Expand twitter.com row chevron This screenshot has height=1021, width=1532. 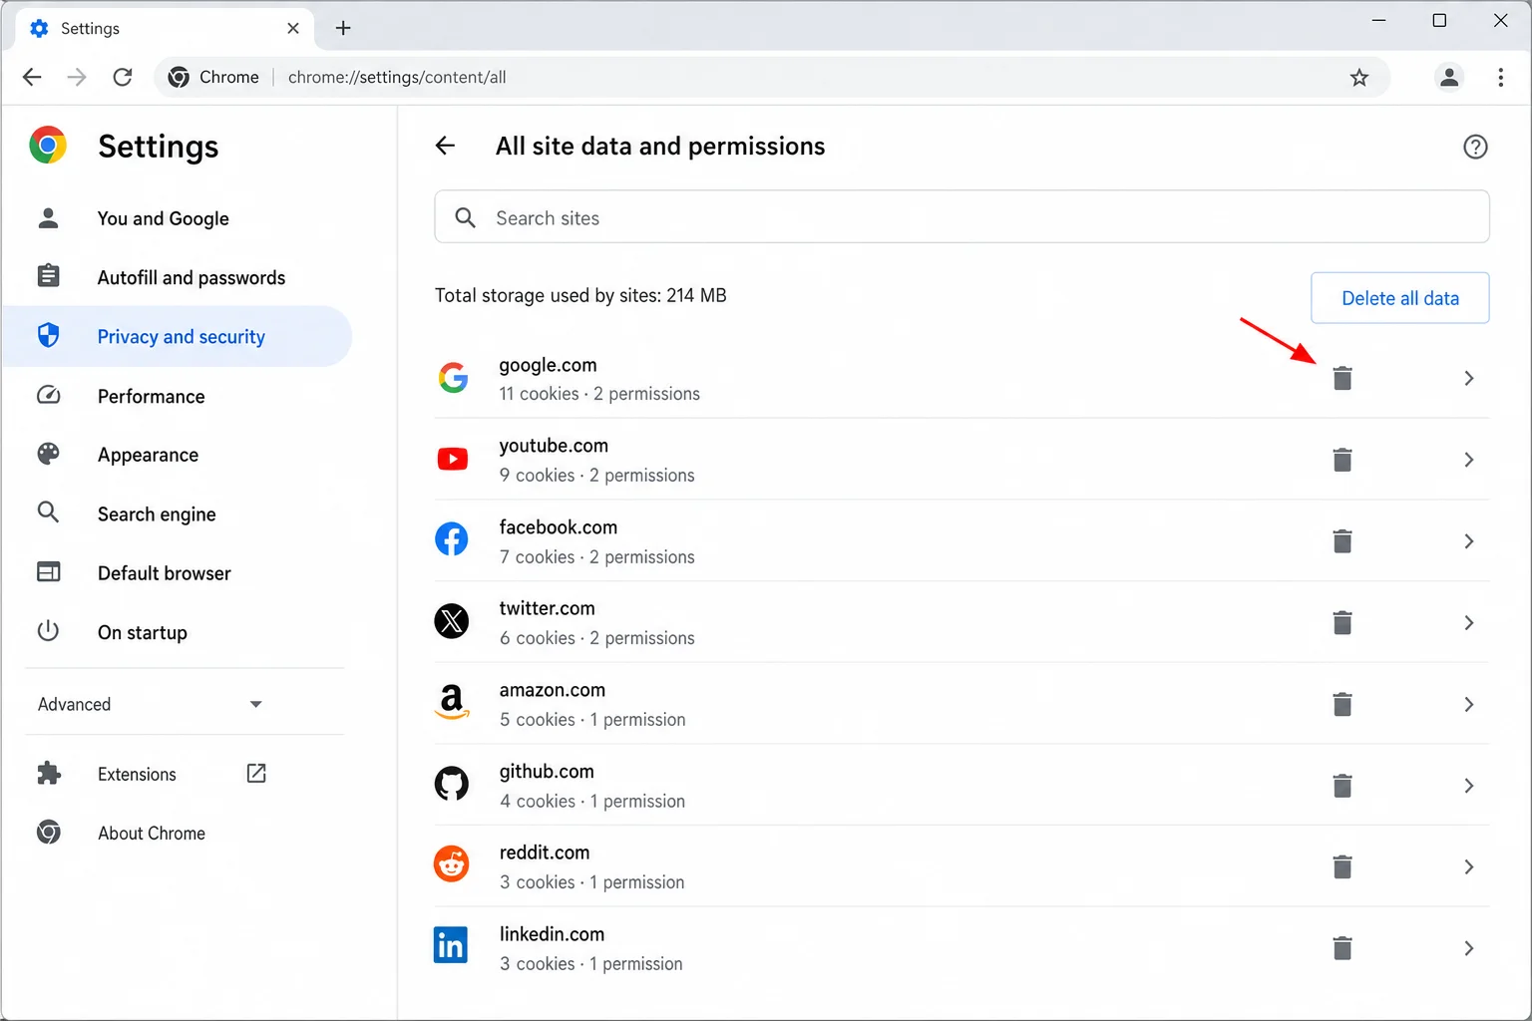[1469, 623]
